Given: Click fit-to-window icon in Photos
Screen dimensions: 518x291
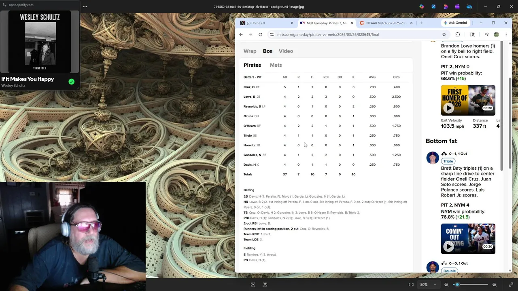Looking at the screenshot, I should coord(411,285).
